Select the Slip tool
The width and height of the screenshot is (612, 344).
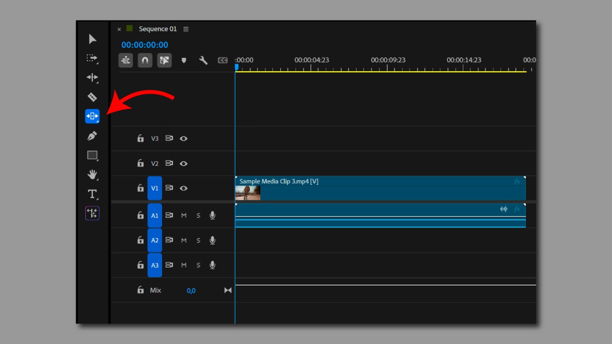pyautogui.click(x=92, y=116)
